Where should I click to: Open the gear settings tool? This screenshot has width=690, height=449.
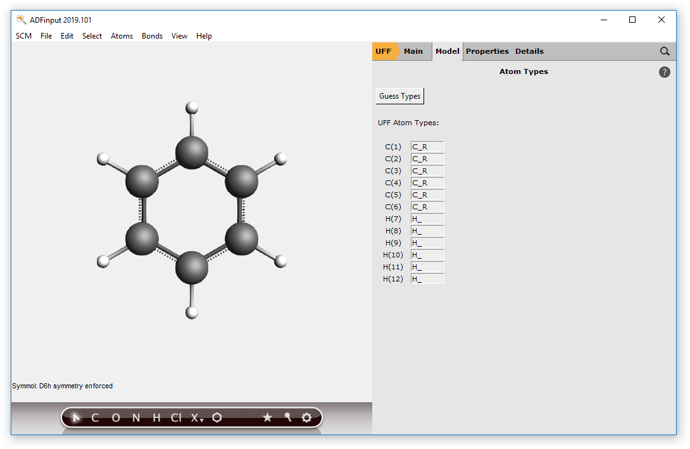(307, 417)
